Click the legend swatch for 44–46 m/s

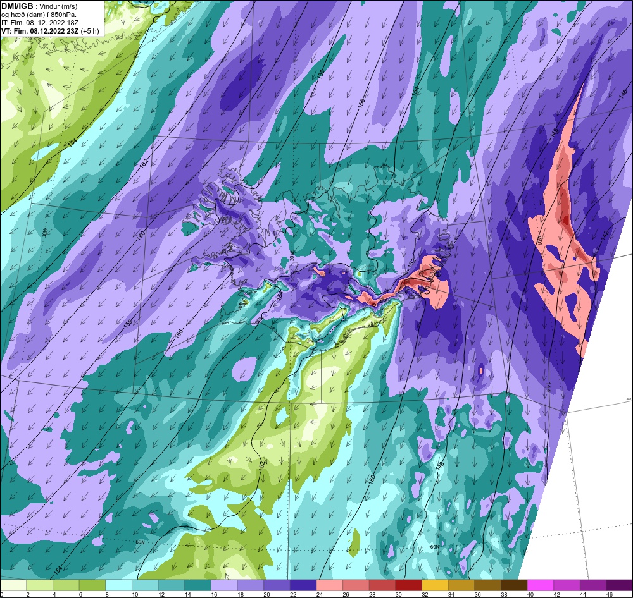pyautogui.click(x=594, y=585)
